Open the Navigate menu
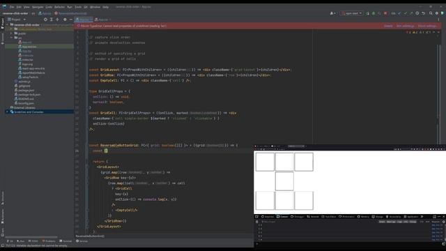446x251 pixels. pyautogui.click(x=38, y=7)
